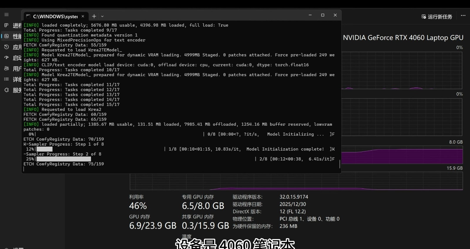Add a new terminal tab with plus

tap(94, 16)
